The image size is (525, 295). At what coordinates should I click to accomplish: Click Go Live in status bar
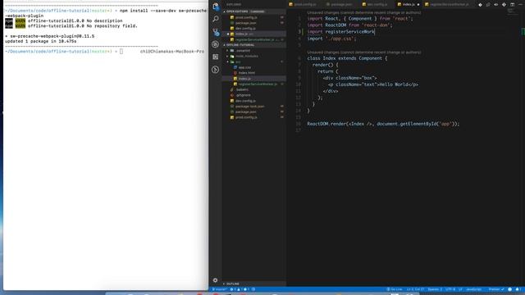[395, 289]
